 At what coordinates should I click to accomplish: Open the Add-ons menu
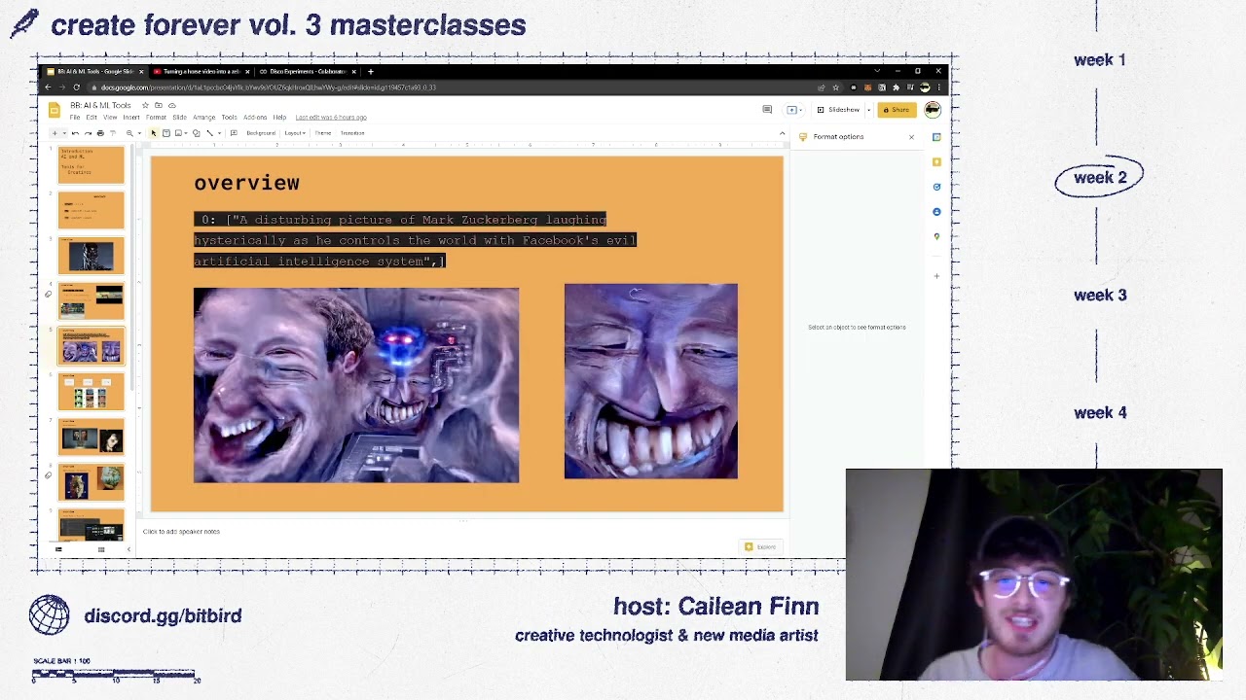point(255,118)
